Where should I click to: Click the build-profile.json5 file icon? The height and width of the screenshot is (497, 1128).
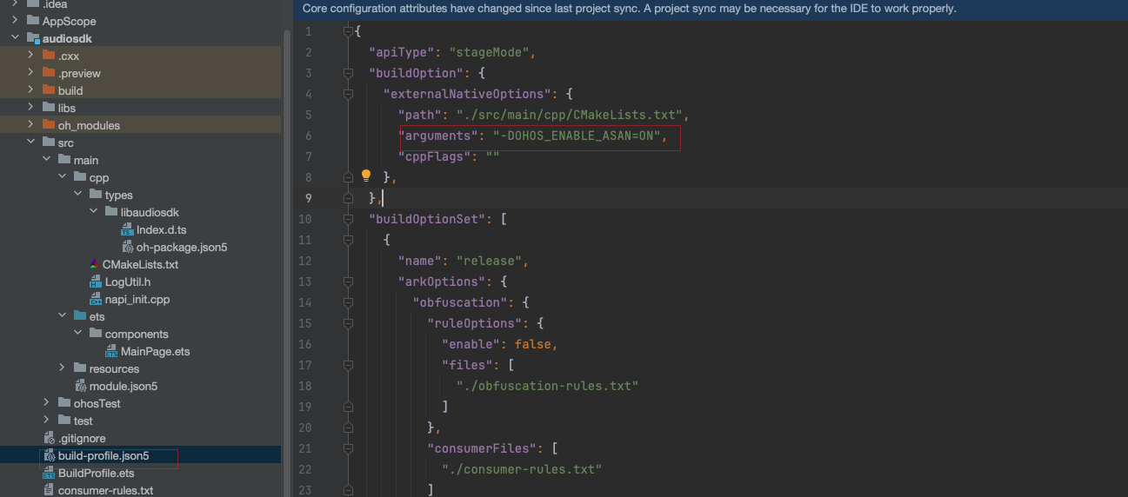tap(49, 455)
